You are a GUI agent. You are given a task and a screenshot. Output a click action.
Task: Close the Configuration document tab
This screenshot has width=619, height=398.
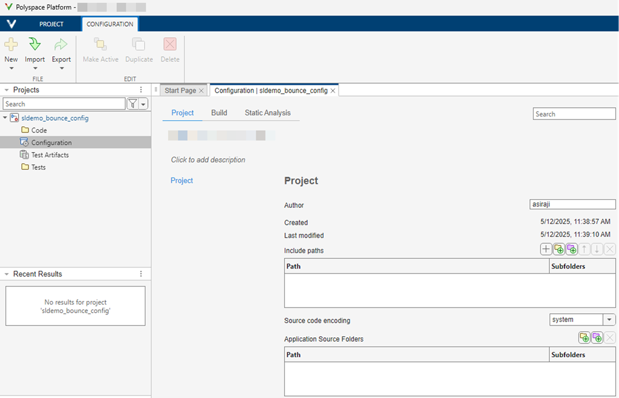click(x=333, y=91)
